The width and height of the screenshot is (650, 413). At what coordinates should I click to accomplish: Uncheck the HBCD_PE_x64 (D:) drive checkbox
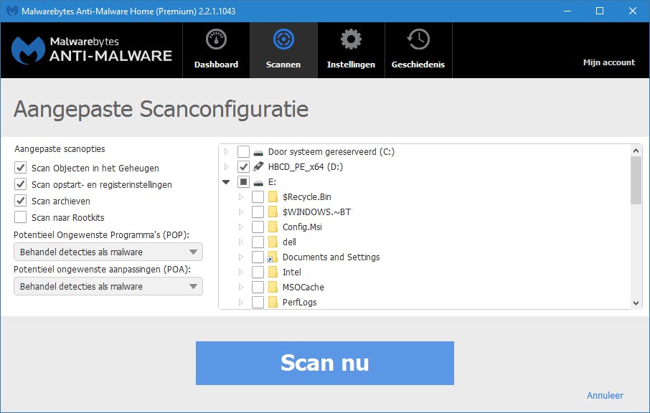click(243, 166)
